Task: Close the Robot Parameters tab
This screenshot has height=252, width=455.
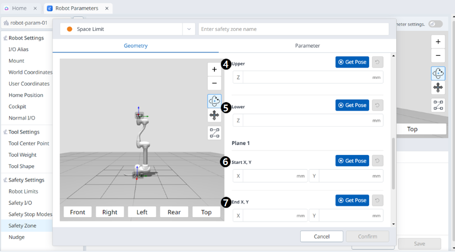Action: coord(107,8)
